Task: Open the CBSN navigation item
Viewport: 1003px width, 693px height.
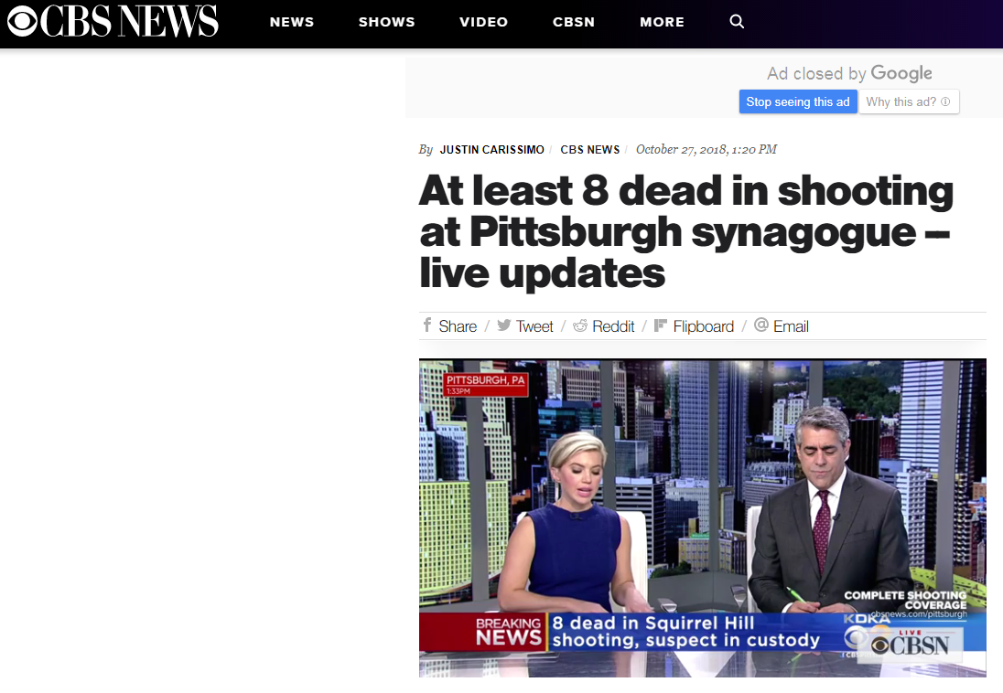Action: (574, 22)
